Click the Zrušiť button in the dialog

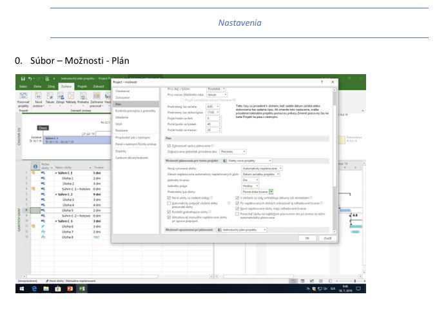(327, 238)
